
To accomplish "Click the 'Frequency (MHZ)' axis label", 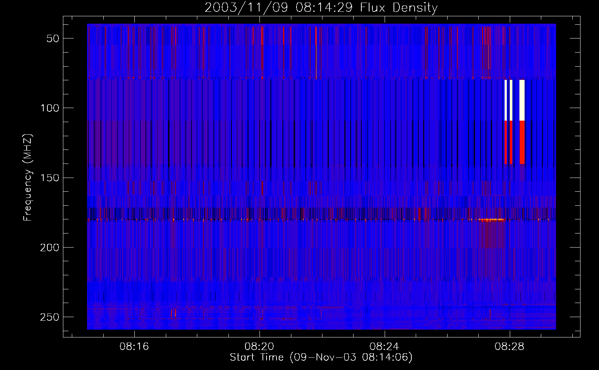I will (28, 178).
